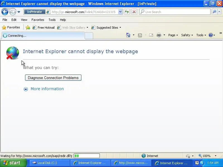Click Add to Favorites Bar star icon
The height and width of the screenshot is (167, 223).
click(x=28, y=27)
